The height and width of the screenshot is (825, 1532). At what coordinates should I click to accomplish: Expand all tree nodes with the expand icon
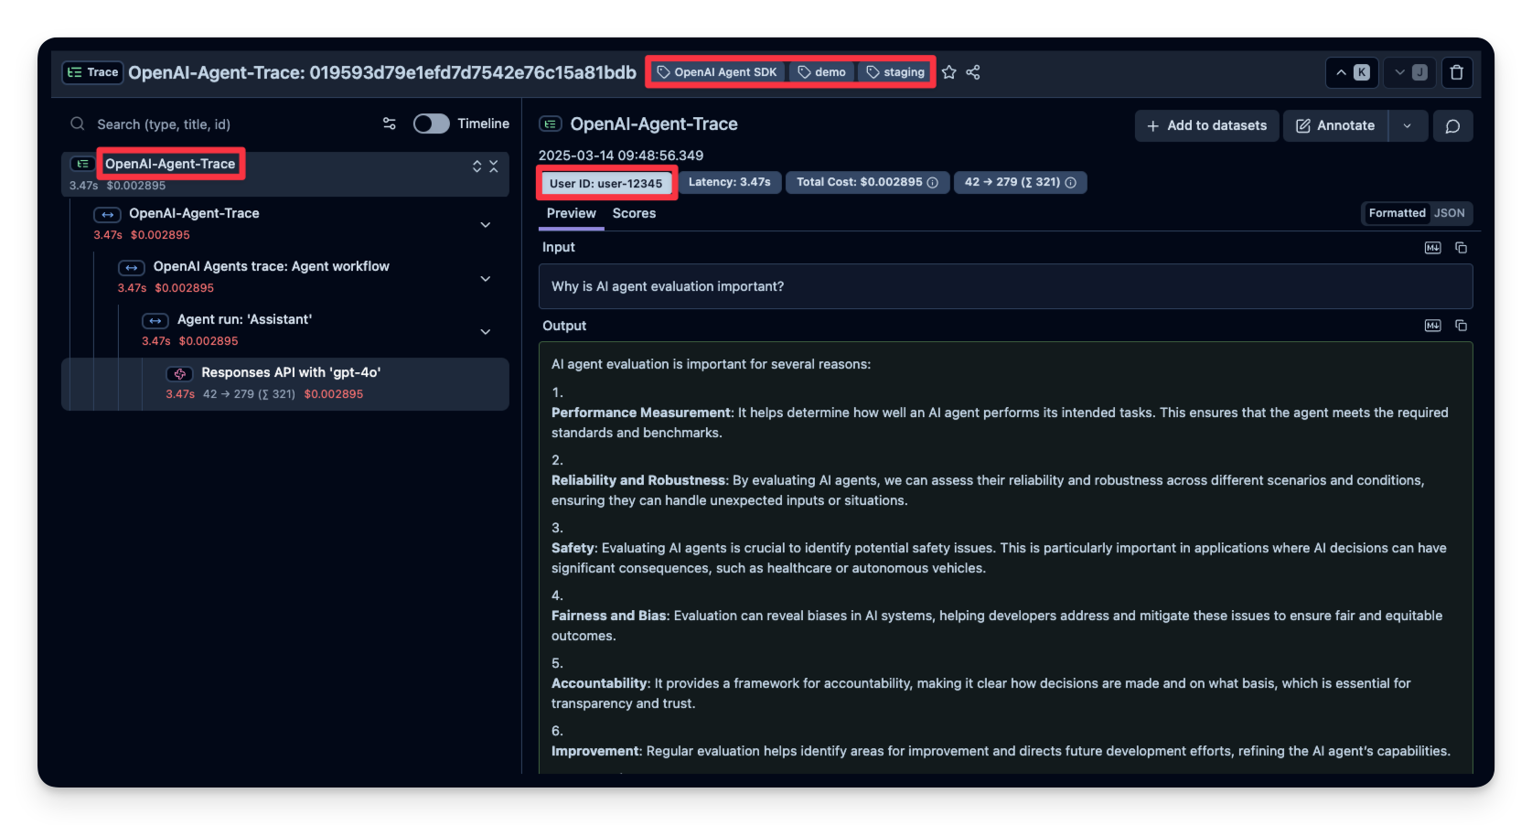click(477, 166)
